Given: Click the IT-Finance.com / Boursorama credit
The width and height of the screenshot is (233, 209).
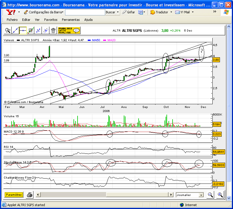Looking at the screenshot, I should pyautogui.click(x=24, y=102).
